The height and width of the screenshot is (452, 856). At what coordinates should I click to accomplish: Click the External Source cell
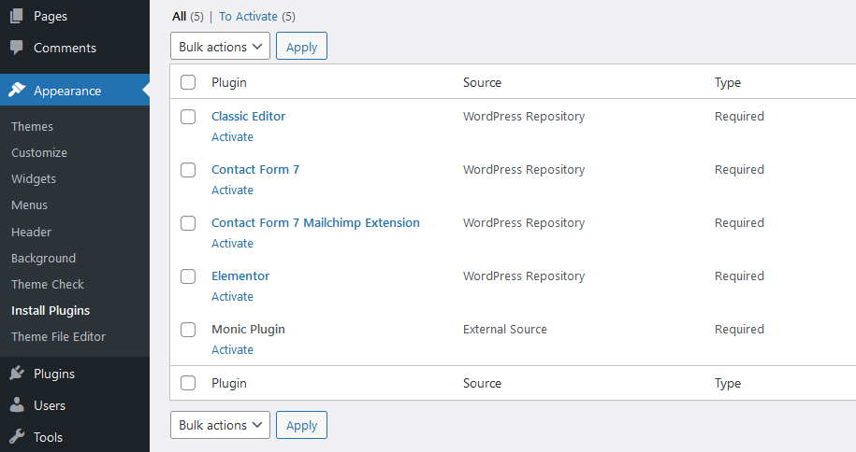pyautogui.click(x=505, y=330)
